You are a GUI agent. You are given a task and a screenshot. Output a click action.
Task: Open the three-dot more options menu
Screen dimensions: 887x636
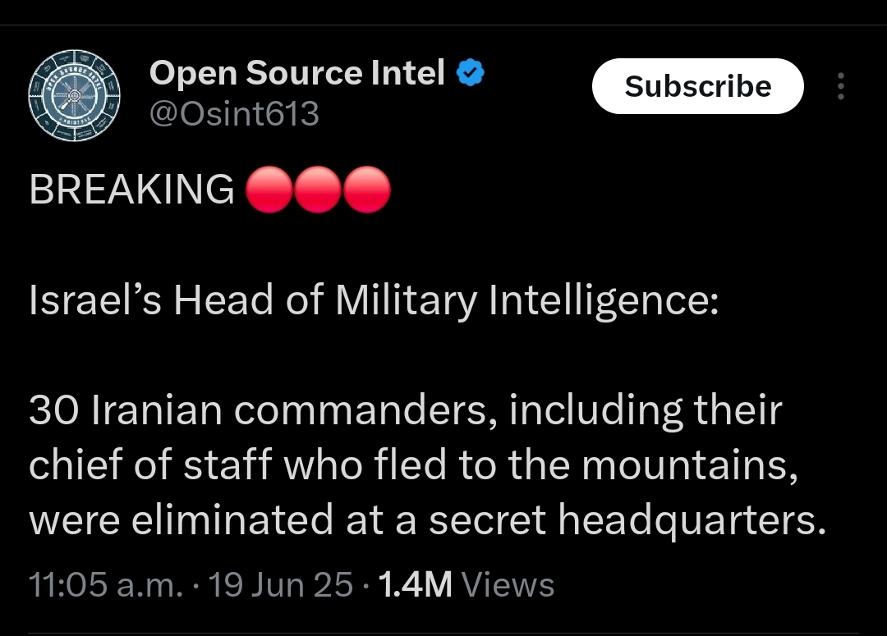tap(841, 86)
